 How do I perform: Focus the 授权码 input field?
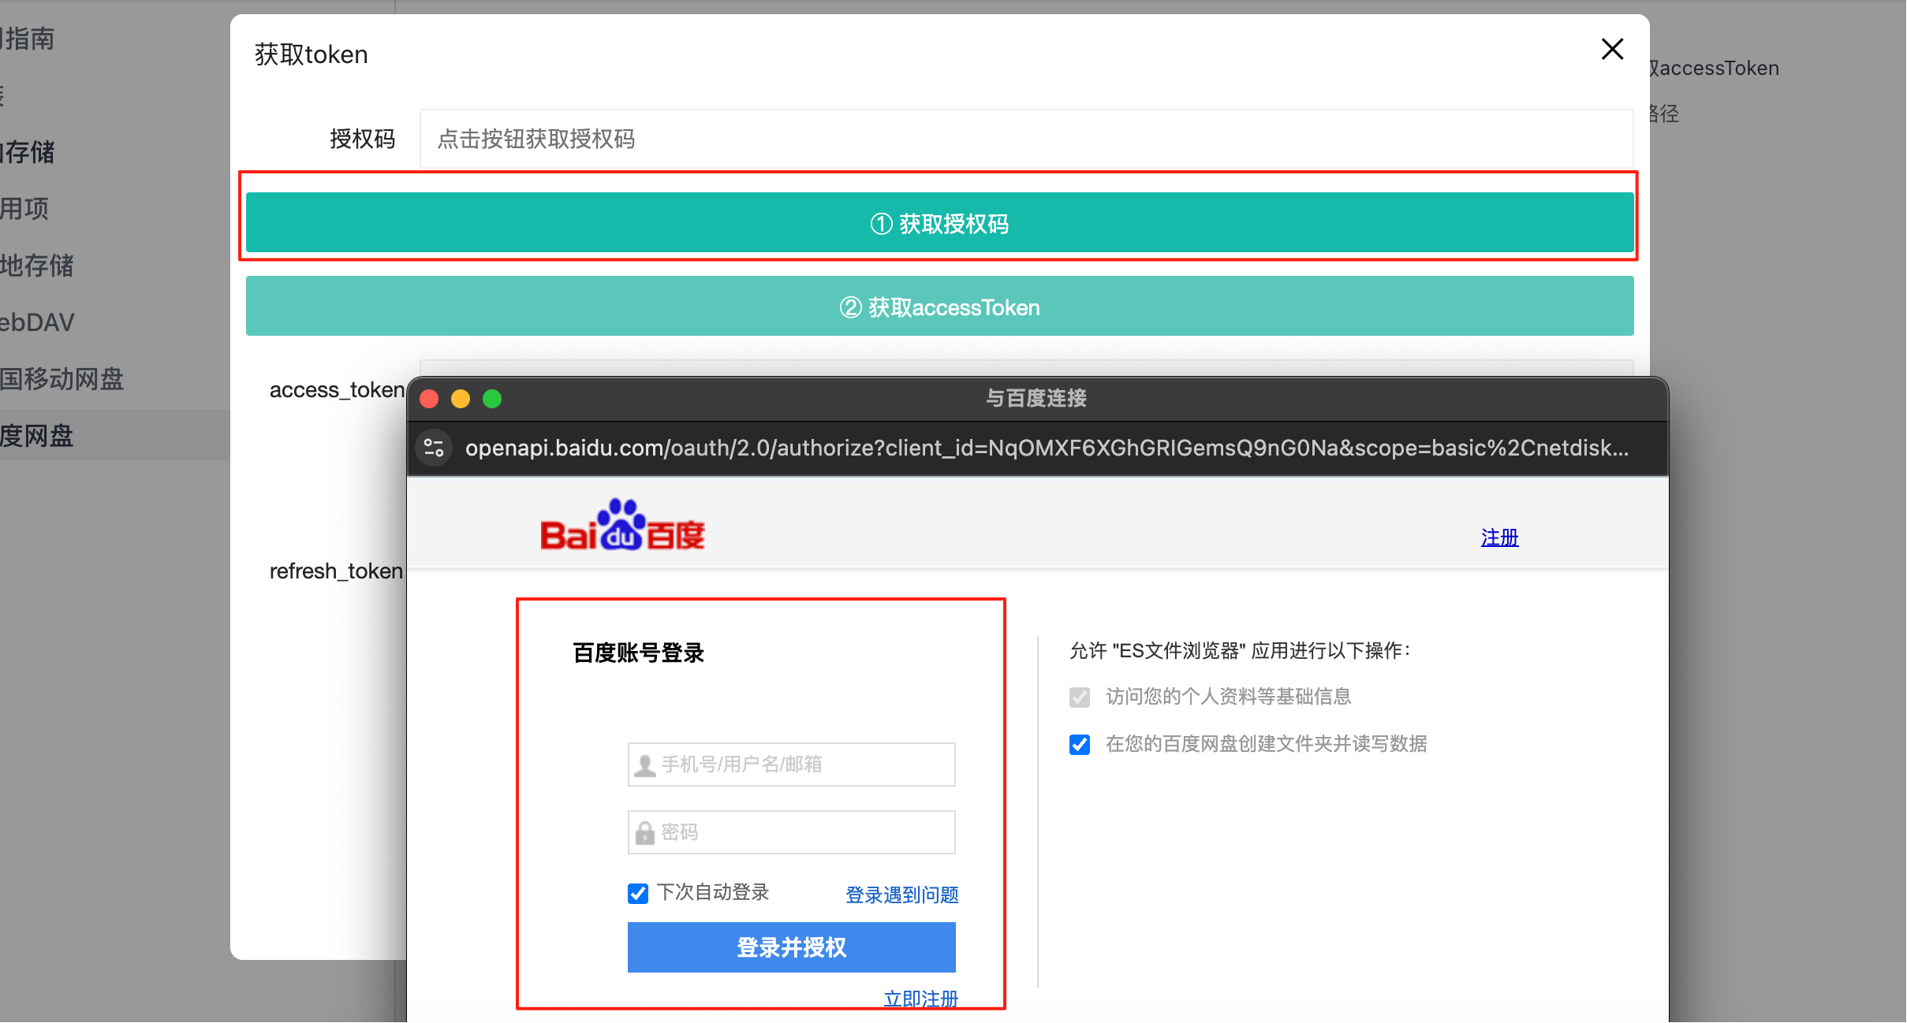pos(1026,139)
